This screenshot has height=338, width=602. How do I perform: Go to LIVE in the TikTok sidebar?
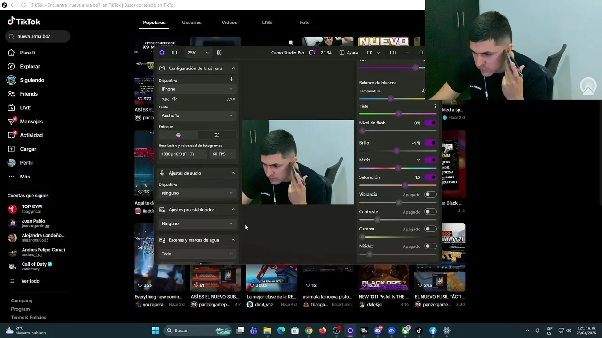(x=25, y=108)
